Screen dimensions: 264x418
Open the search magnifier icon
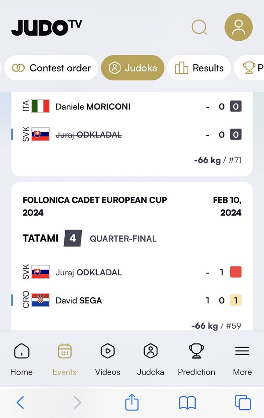199,27
